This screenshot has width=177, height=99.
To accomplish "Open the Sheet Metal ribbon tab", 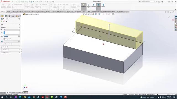I will [20, 12].
